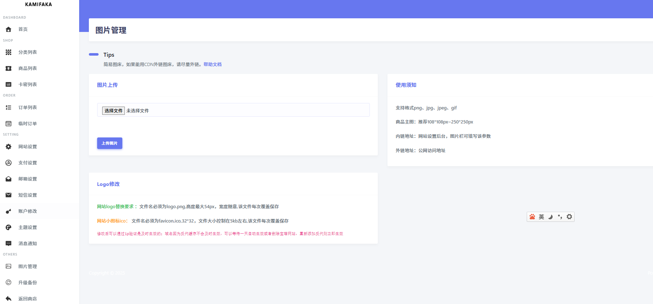
Task: Open the 帮助文档 link
Action: point(212,65)
